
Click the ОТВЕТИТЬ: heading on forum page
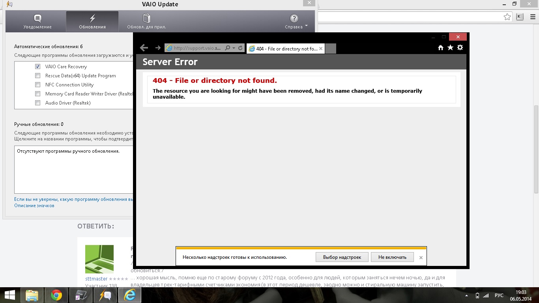[96, 226]
